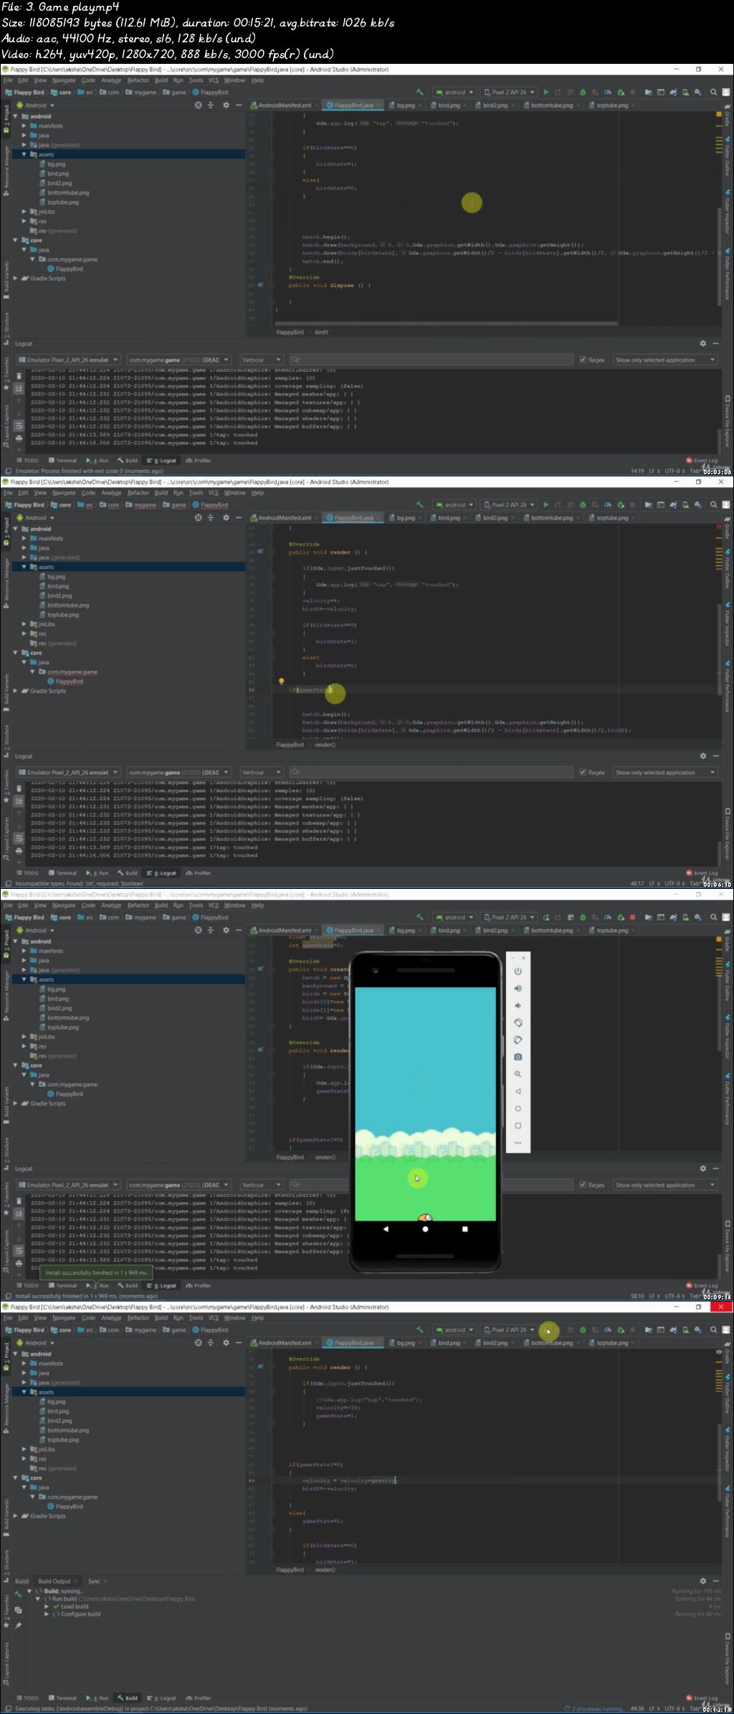The width and height of the screenshot is (734, 1714).
Task: Expand the 'Configure build' node in Build panel
Action: 47,1614
